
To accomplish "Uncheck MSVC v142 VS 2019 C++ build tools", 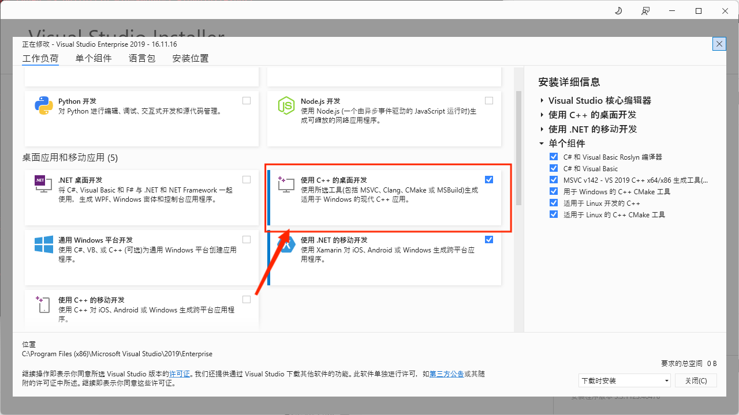I will click(x=554, y=180).
